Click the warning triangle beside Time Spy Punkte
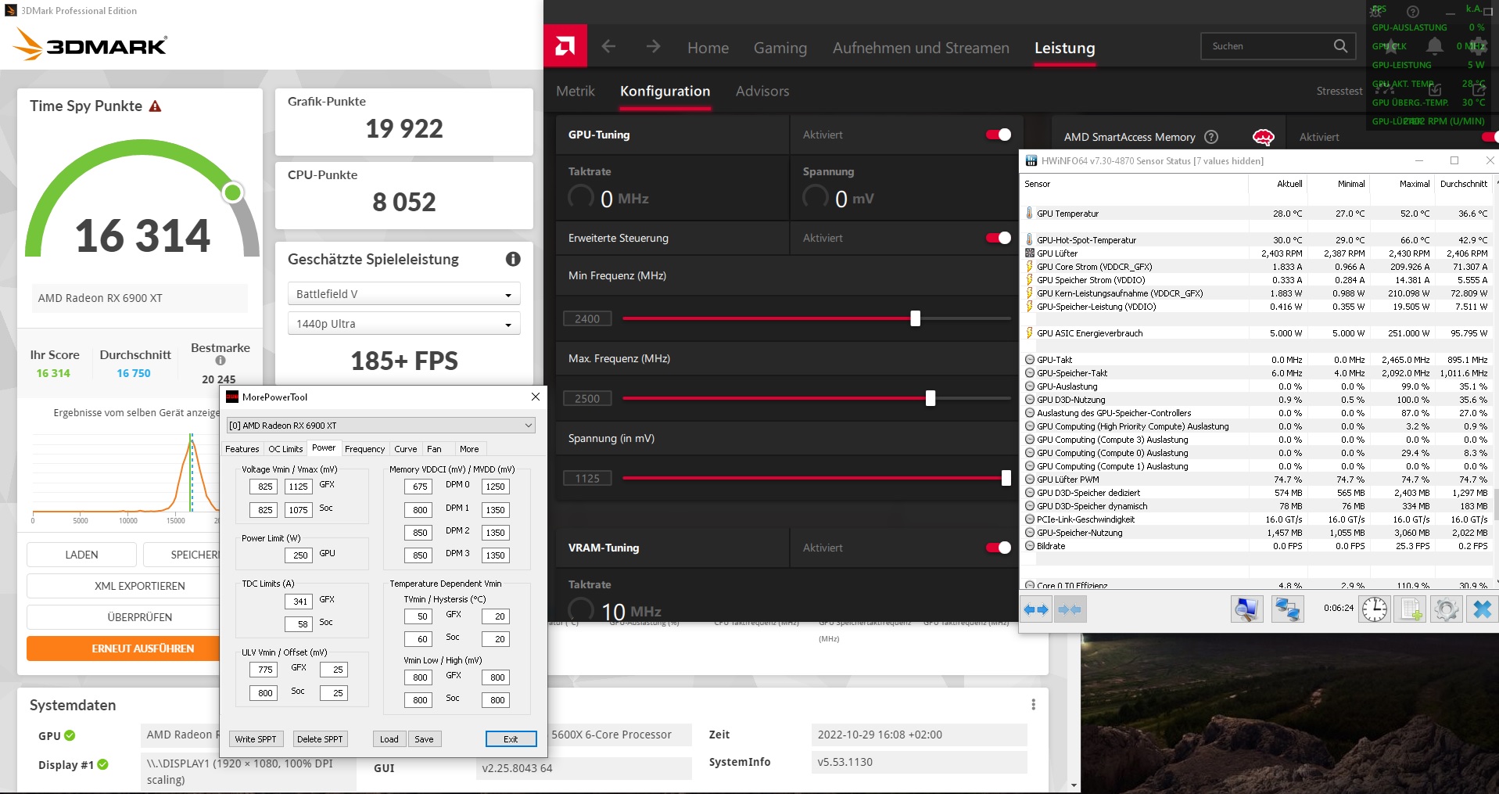 (155, 106)
